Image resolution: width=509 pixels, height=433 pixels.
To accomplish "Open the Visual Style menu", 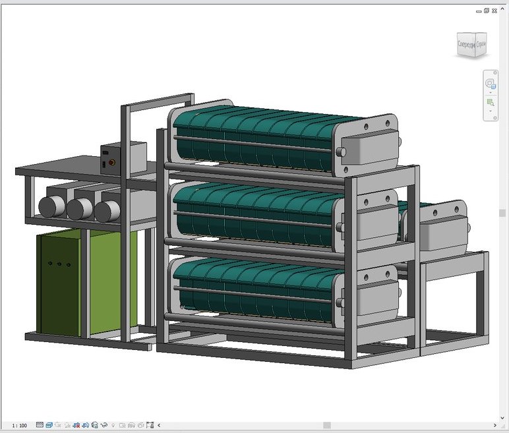I will tap(49, 426).
